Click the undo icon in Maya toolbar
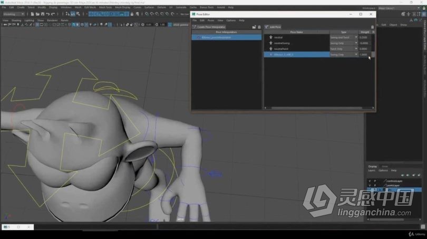This screenshot has height=239, width=427. 47,14
